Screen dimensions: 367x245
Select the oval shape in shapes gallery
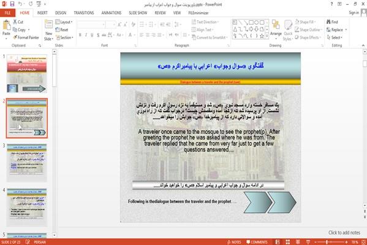[x=256, y=23]
